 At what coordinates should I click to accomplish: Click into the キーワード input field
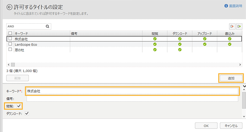click(132, 91)
